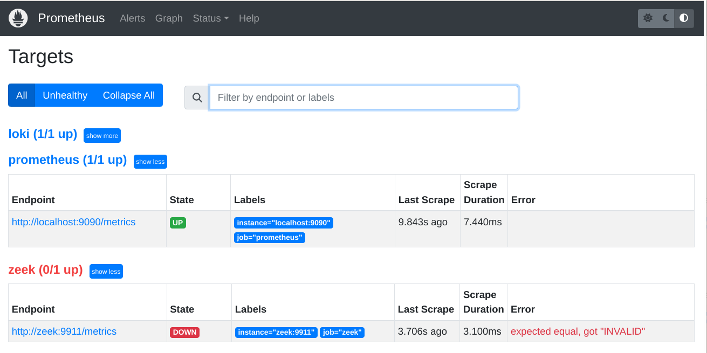Click State column header in prometheus table
Screen dimensions: 707x353
[182, 200]
